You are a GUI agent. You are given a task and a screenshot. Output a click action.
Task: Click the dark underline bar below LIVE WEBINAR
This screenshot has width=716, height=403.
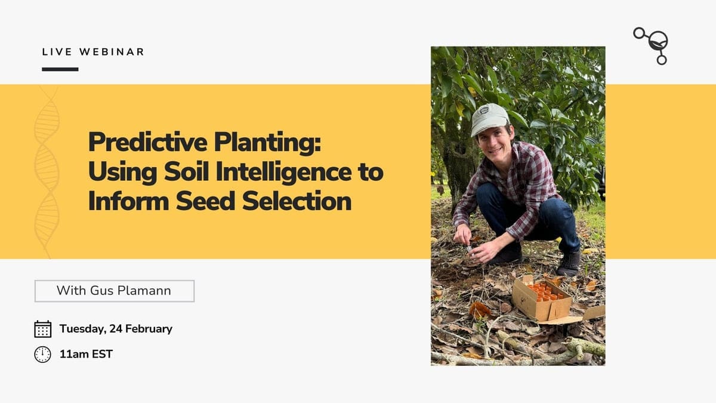point(60,69)
